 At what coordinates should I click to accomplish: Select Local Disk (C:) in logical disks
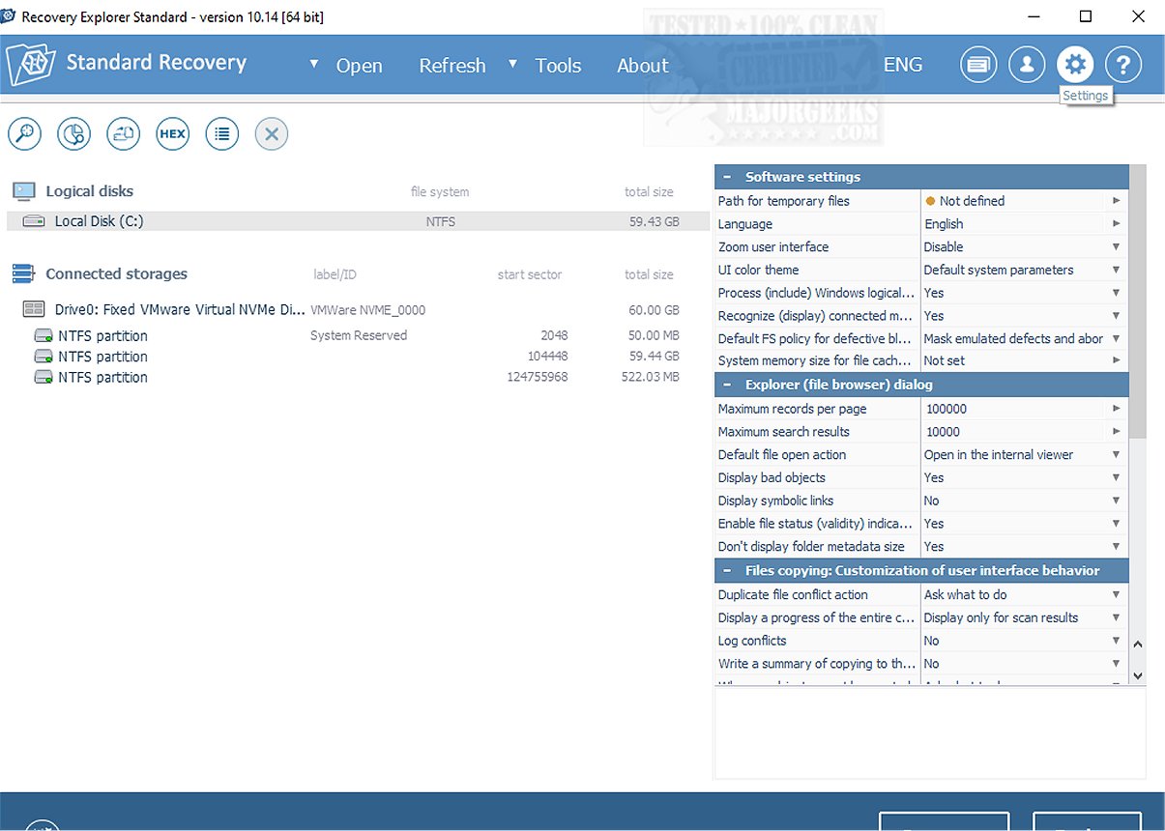pyautogui.click(x=99, y=221)
